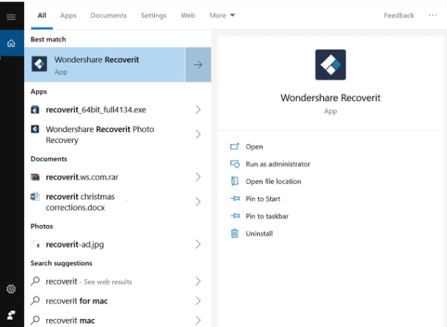Select the 'Wondershare Recoverit' best match title
This screenshot has width=447, height=327.
(97, 59)
